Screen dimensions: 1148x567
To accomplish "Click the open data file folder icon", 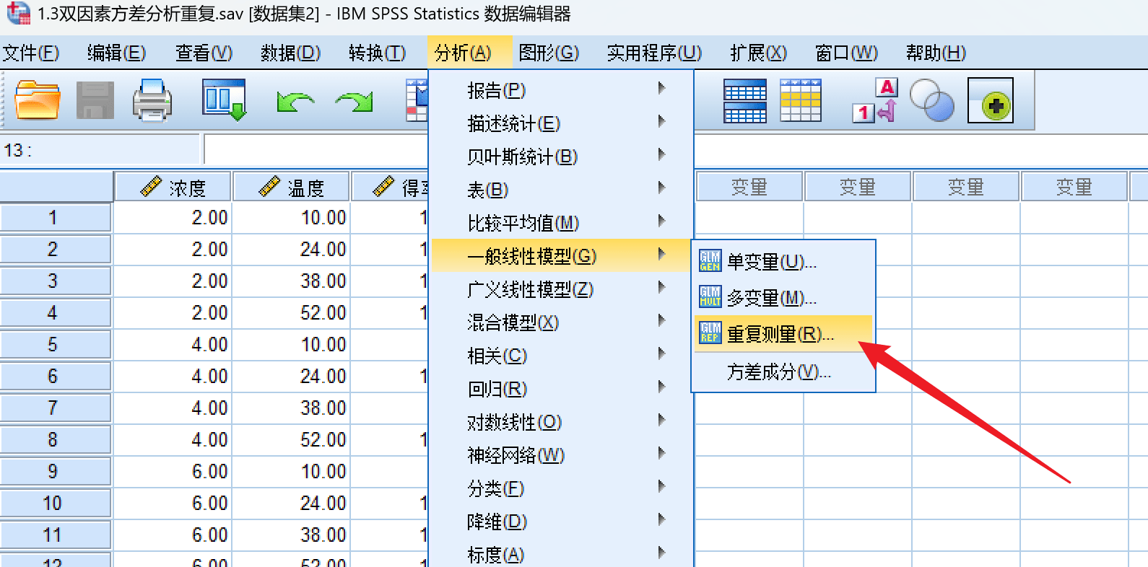I will (x=37, y=100).
